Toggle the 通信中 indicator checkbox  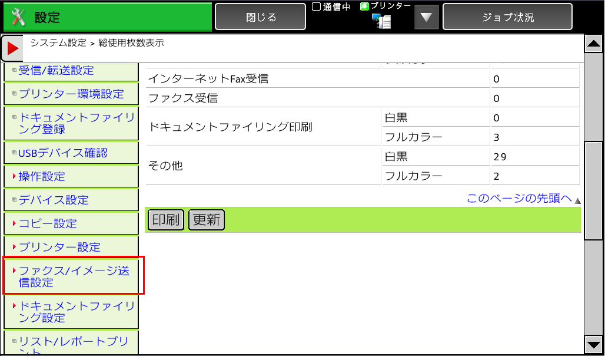coord(316,6)
